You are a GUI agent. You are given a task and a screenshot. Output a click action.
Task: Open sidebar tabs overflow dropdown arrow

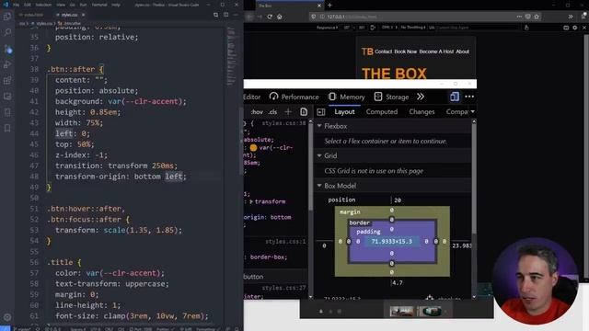pyautogui.click(x=472, y=112)
